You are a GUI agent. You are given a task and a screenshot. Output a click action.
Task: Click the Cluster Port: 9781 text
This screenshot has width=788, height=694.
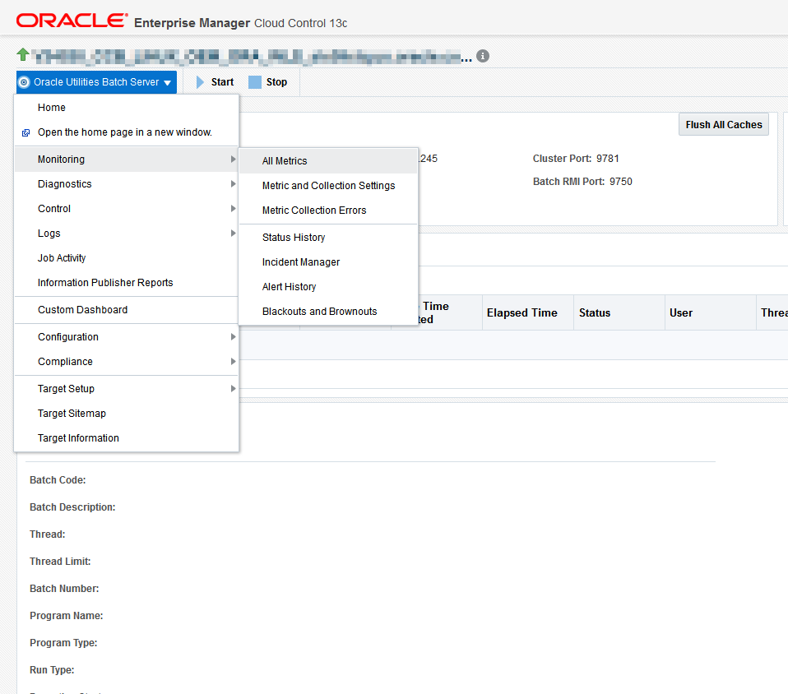click(576, 159)
